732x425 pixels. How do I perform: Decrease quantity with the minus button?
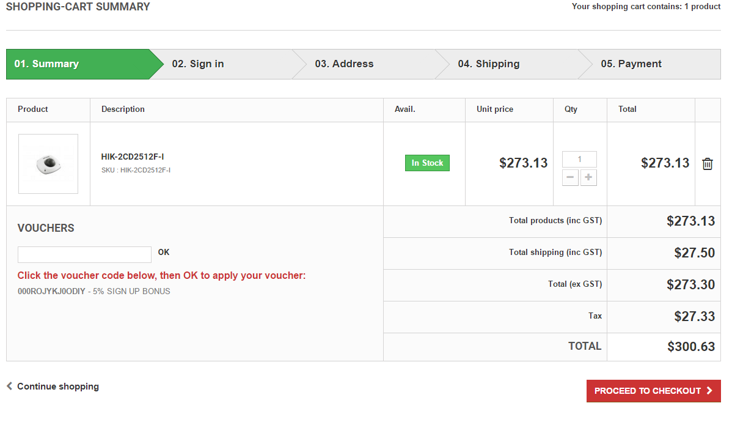(570, 177)
